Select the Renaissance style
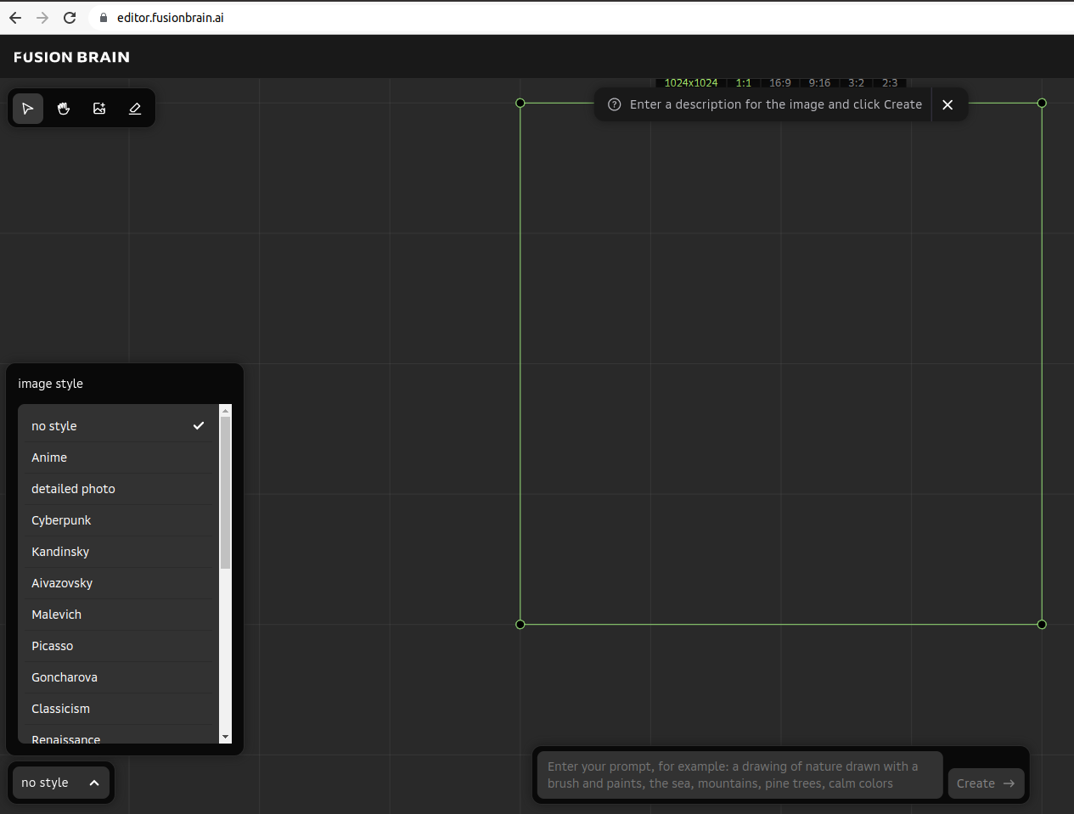1074x814 pixels. click(118, 735)
